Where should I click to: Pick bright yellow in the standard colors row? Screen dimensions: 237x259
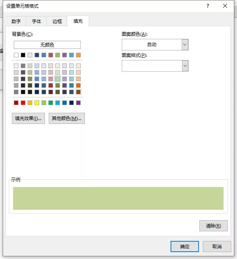[x=37, y=103]
